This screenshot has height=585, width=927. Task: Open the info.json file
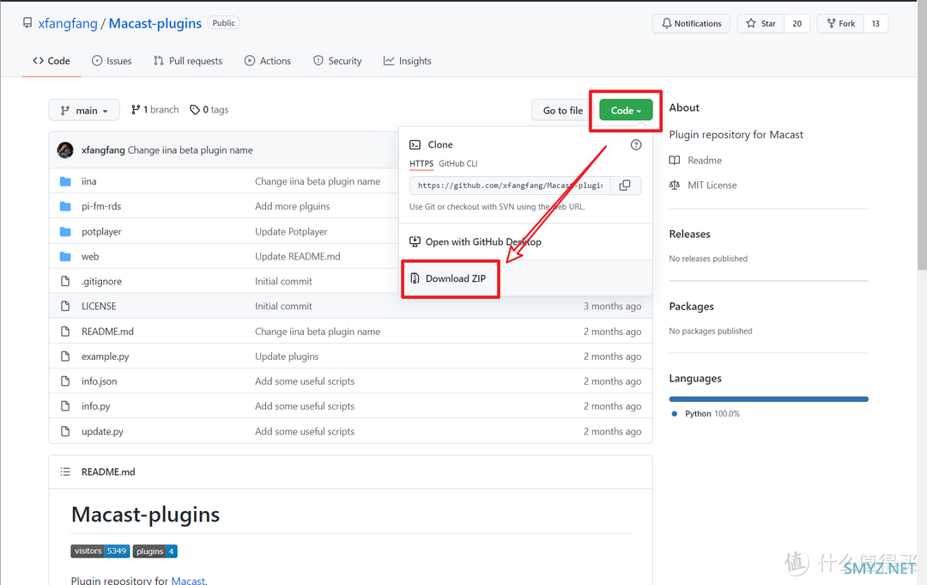click(x=99, y=381)
